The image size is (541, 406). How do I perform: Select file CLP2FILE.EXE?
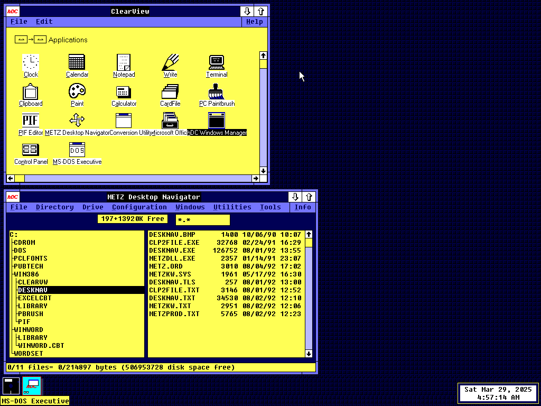tap(225, 243)
